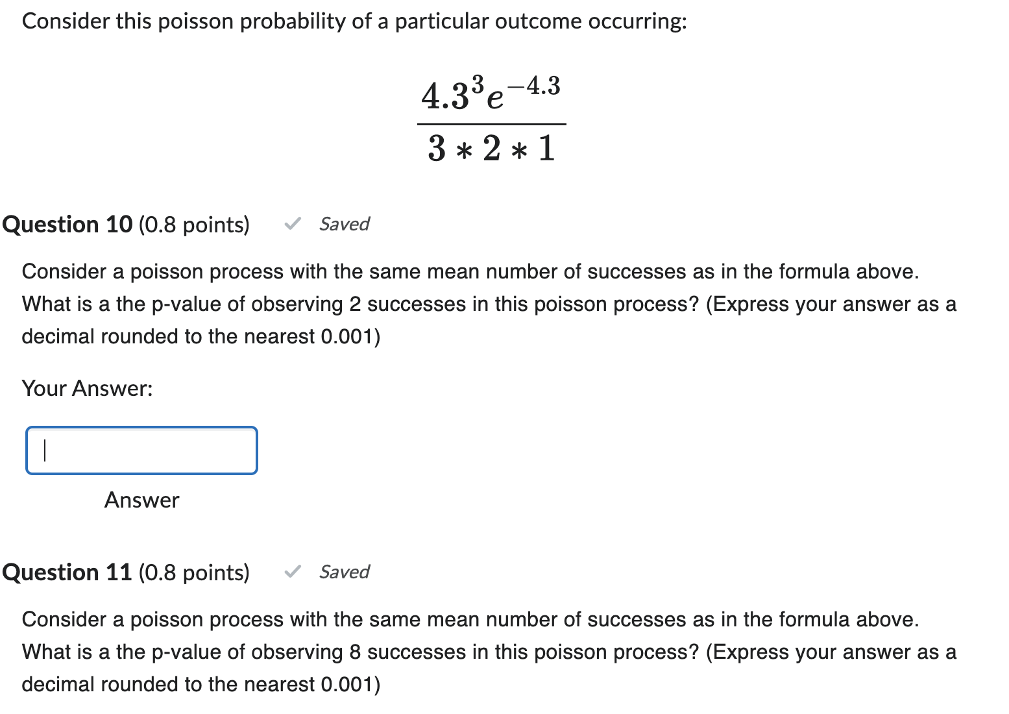The image size is (1009, 714).
Task: Click the Saved label next to Question 11
Action: tap(343, 572)
